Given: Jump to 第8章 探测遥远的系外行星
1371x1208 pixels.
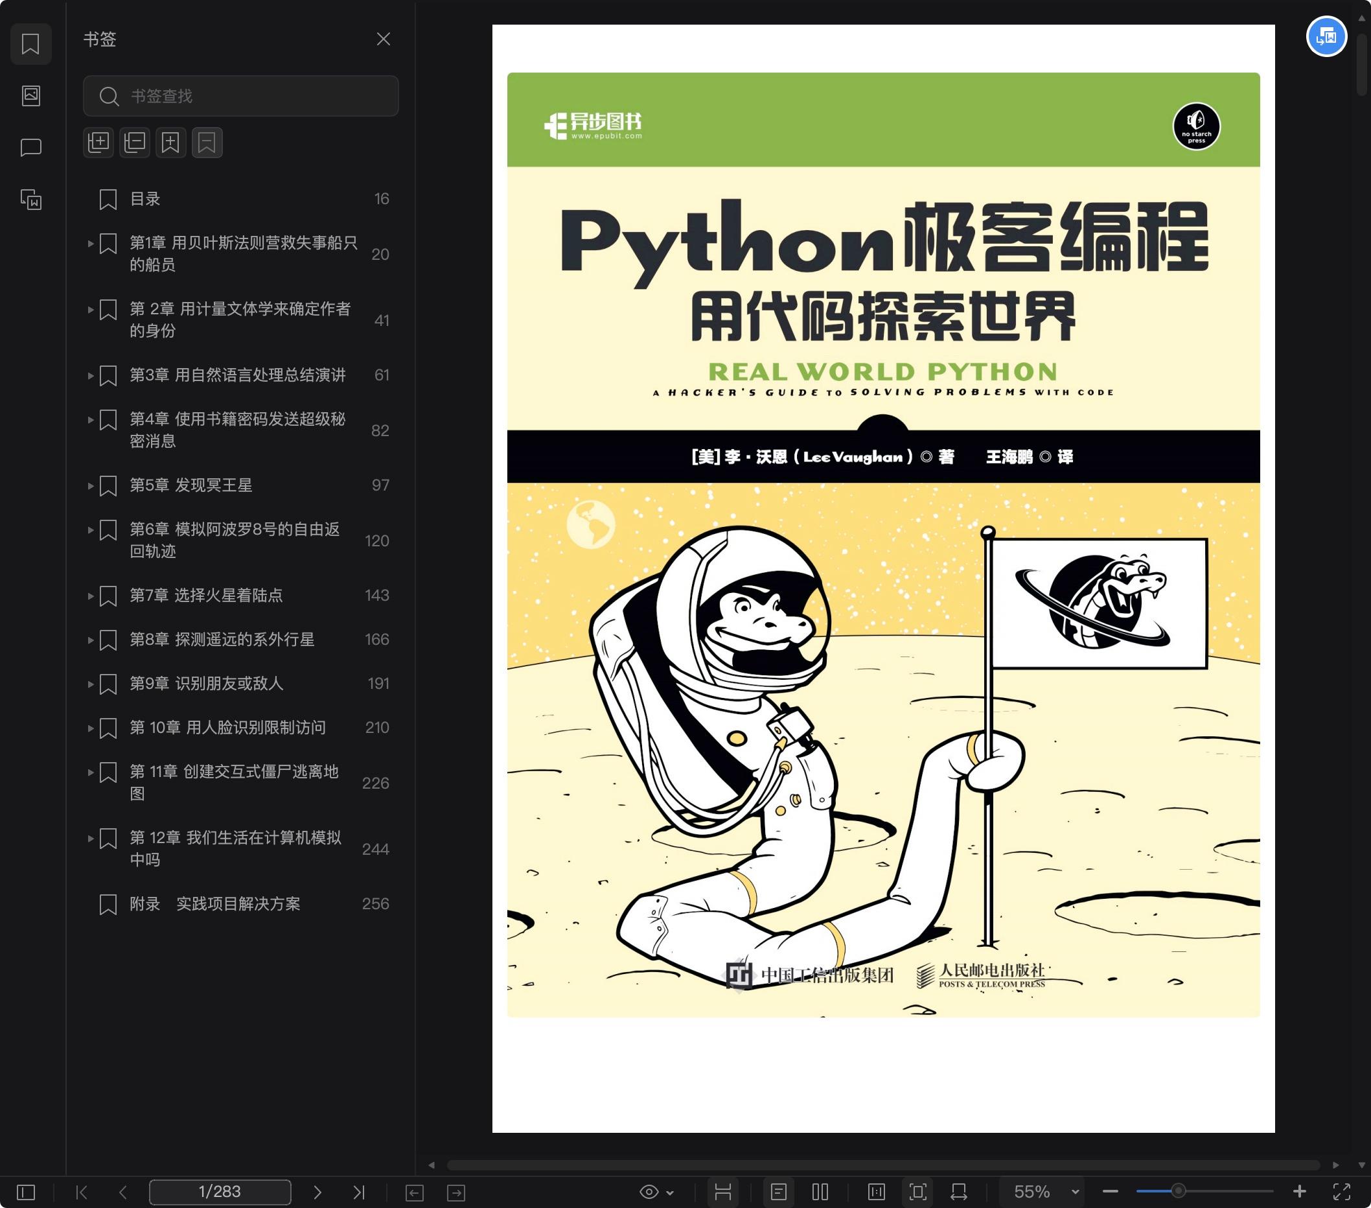Looking at the screenshot, I should point(222,640).
